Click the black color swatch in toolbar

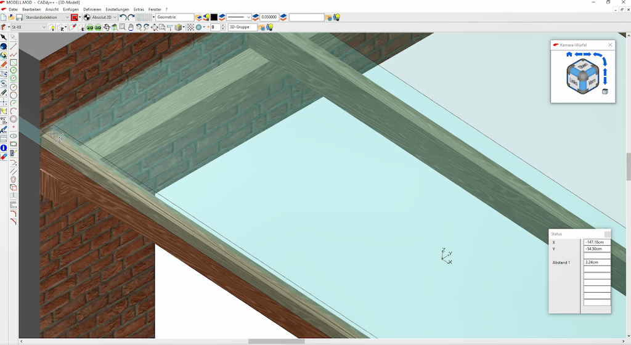(214, 18)
